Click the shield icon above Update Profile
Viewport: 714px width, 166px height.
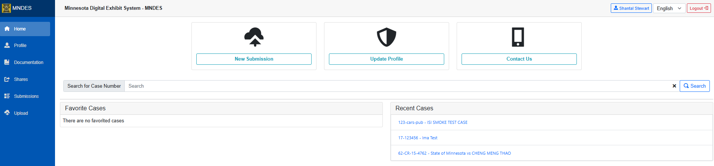click(x=387, y=37)
